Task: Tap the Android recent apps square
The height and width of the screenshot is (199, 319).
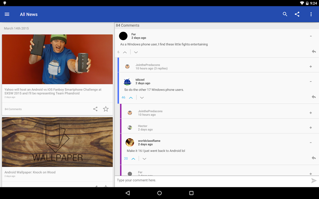Action: coord(191,193)
